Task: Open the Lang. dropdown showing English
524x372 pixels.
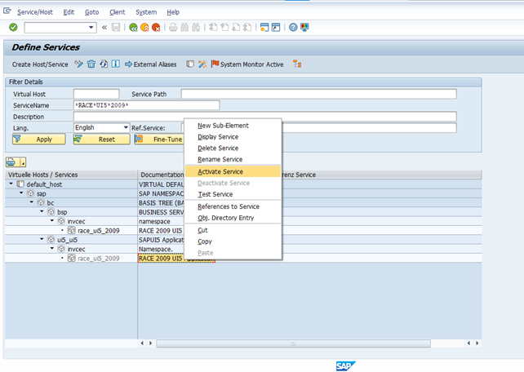Action: point(125,128)
